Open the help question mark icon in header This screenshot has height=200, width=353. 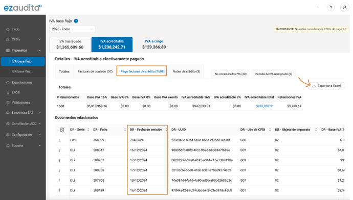(330, 8)
